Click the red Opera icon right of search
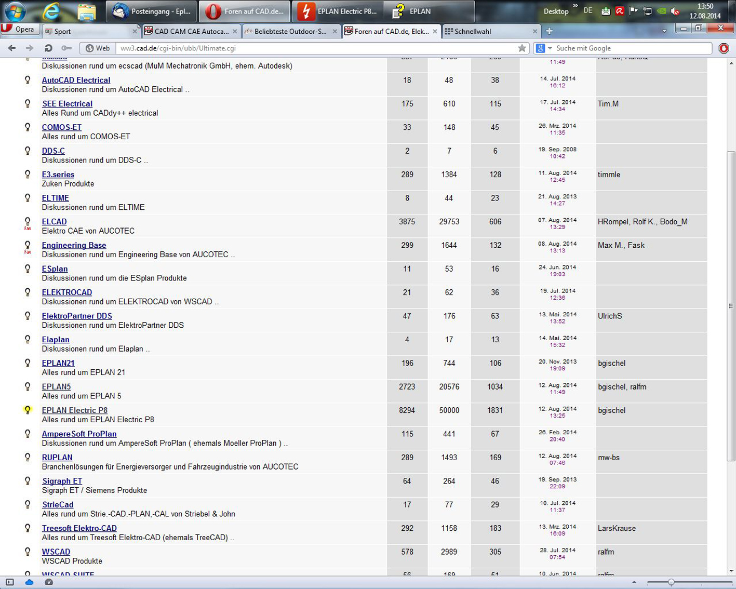The height and width of the screenshot is (589, 736). point(724,48)
